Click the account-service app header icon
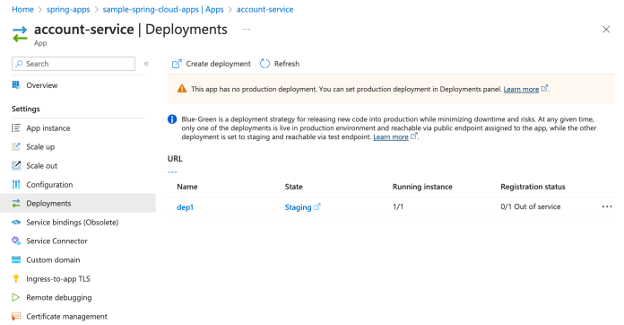 (20, 34)
